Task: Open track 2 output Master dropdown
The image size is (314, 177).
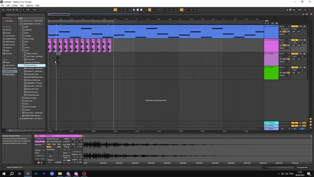Action: tap(285, 48)
